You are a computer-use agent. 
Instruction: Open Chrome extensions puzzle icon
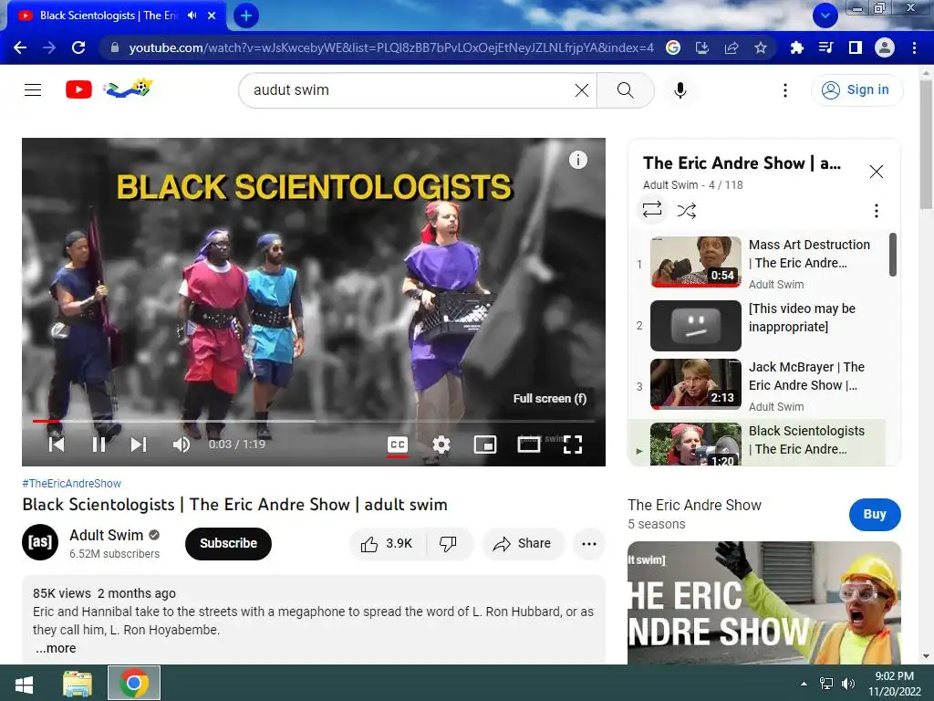pyautogui.click(x=796, y=47)
